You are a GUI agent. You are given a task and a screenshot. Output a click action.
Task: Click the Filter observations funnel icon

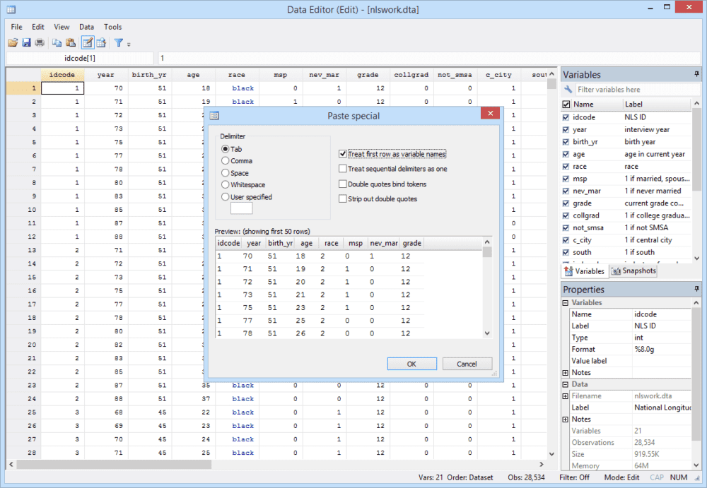[x=119, y=43]
